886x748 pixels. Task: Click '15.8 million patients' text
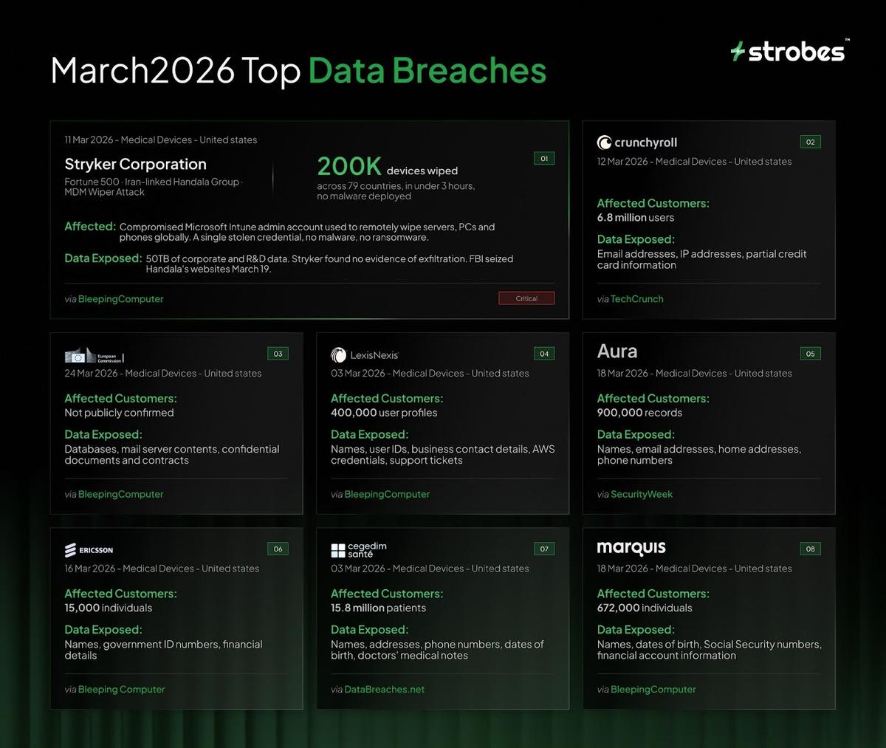coord(379,608)
